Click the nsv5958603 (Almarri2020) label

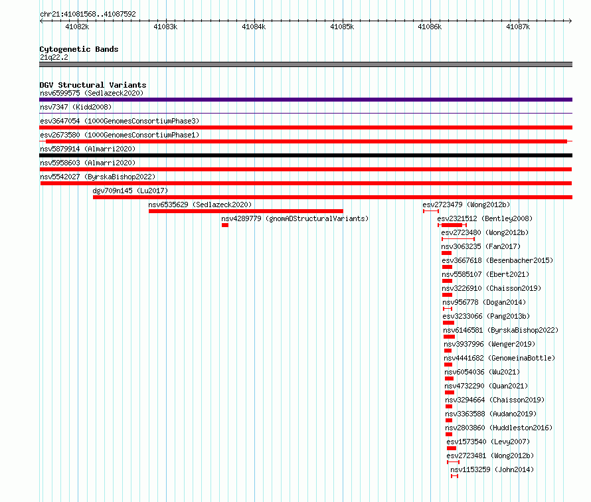[88, 163]
